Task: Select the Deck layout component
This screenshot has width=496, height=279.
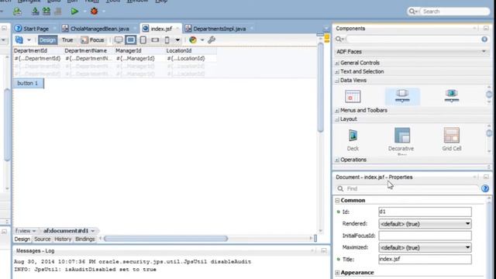Action: (353, 139)
